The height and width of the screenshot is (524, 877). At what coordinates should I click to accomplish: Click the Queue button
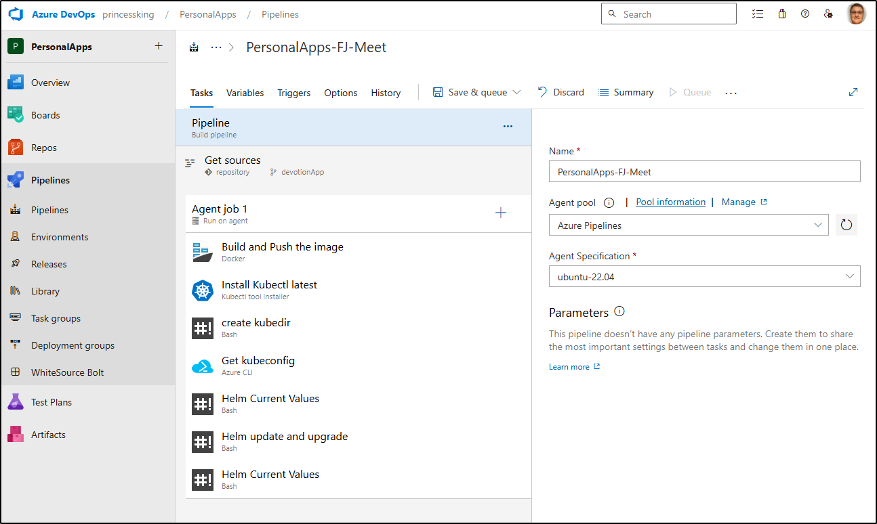click(x=690, y=92)
